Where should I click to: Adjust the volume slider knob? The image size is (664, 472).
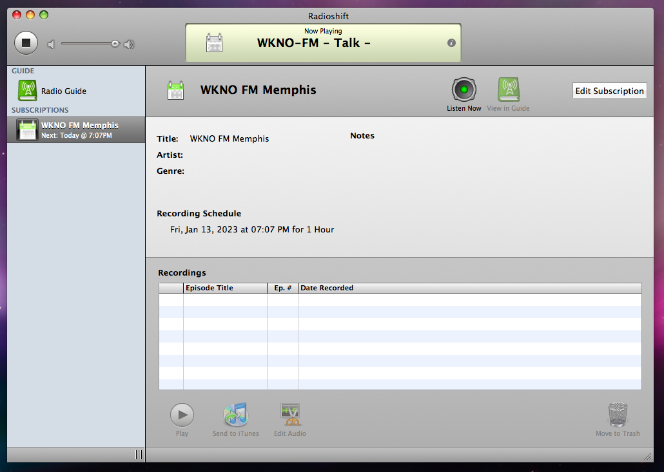click(115, 44)
